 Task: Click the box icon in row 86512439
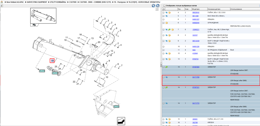[170, 41]
